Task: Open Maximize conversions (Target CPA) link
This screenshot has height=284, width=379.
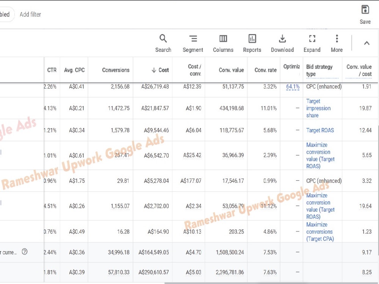Action: pos(320,232)
